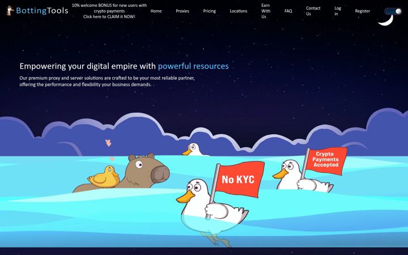Screen dimensions: 408x255
Task: Open the Proxies menu item
Action: click(182, 11)
